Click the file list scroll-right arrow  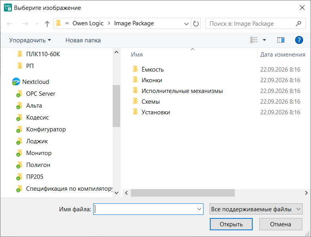pos(306,193)
